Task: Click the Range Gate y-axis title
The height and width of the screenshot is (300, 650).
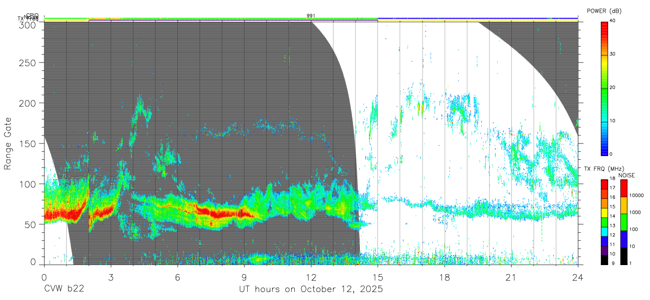Action: point(8,143)
